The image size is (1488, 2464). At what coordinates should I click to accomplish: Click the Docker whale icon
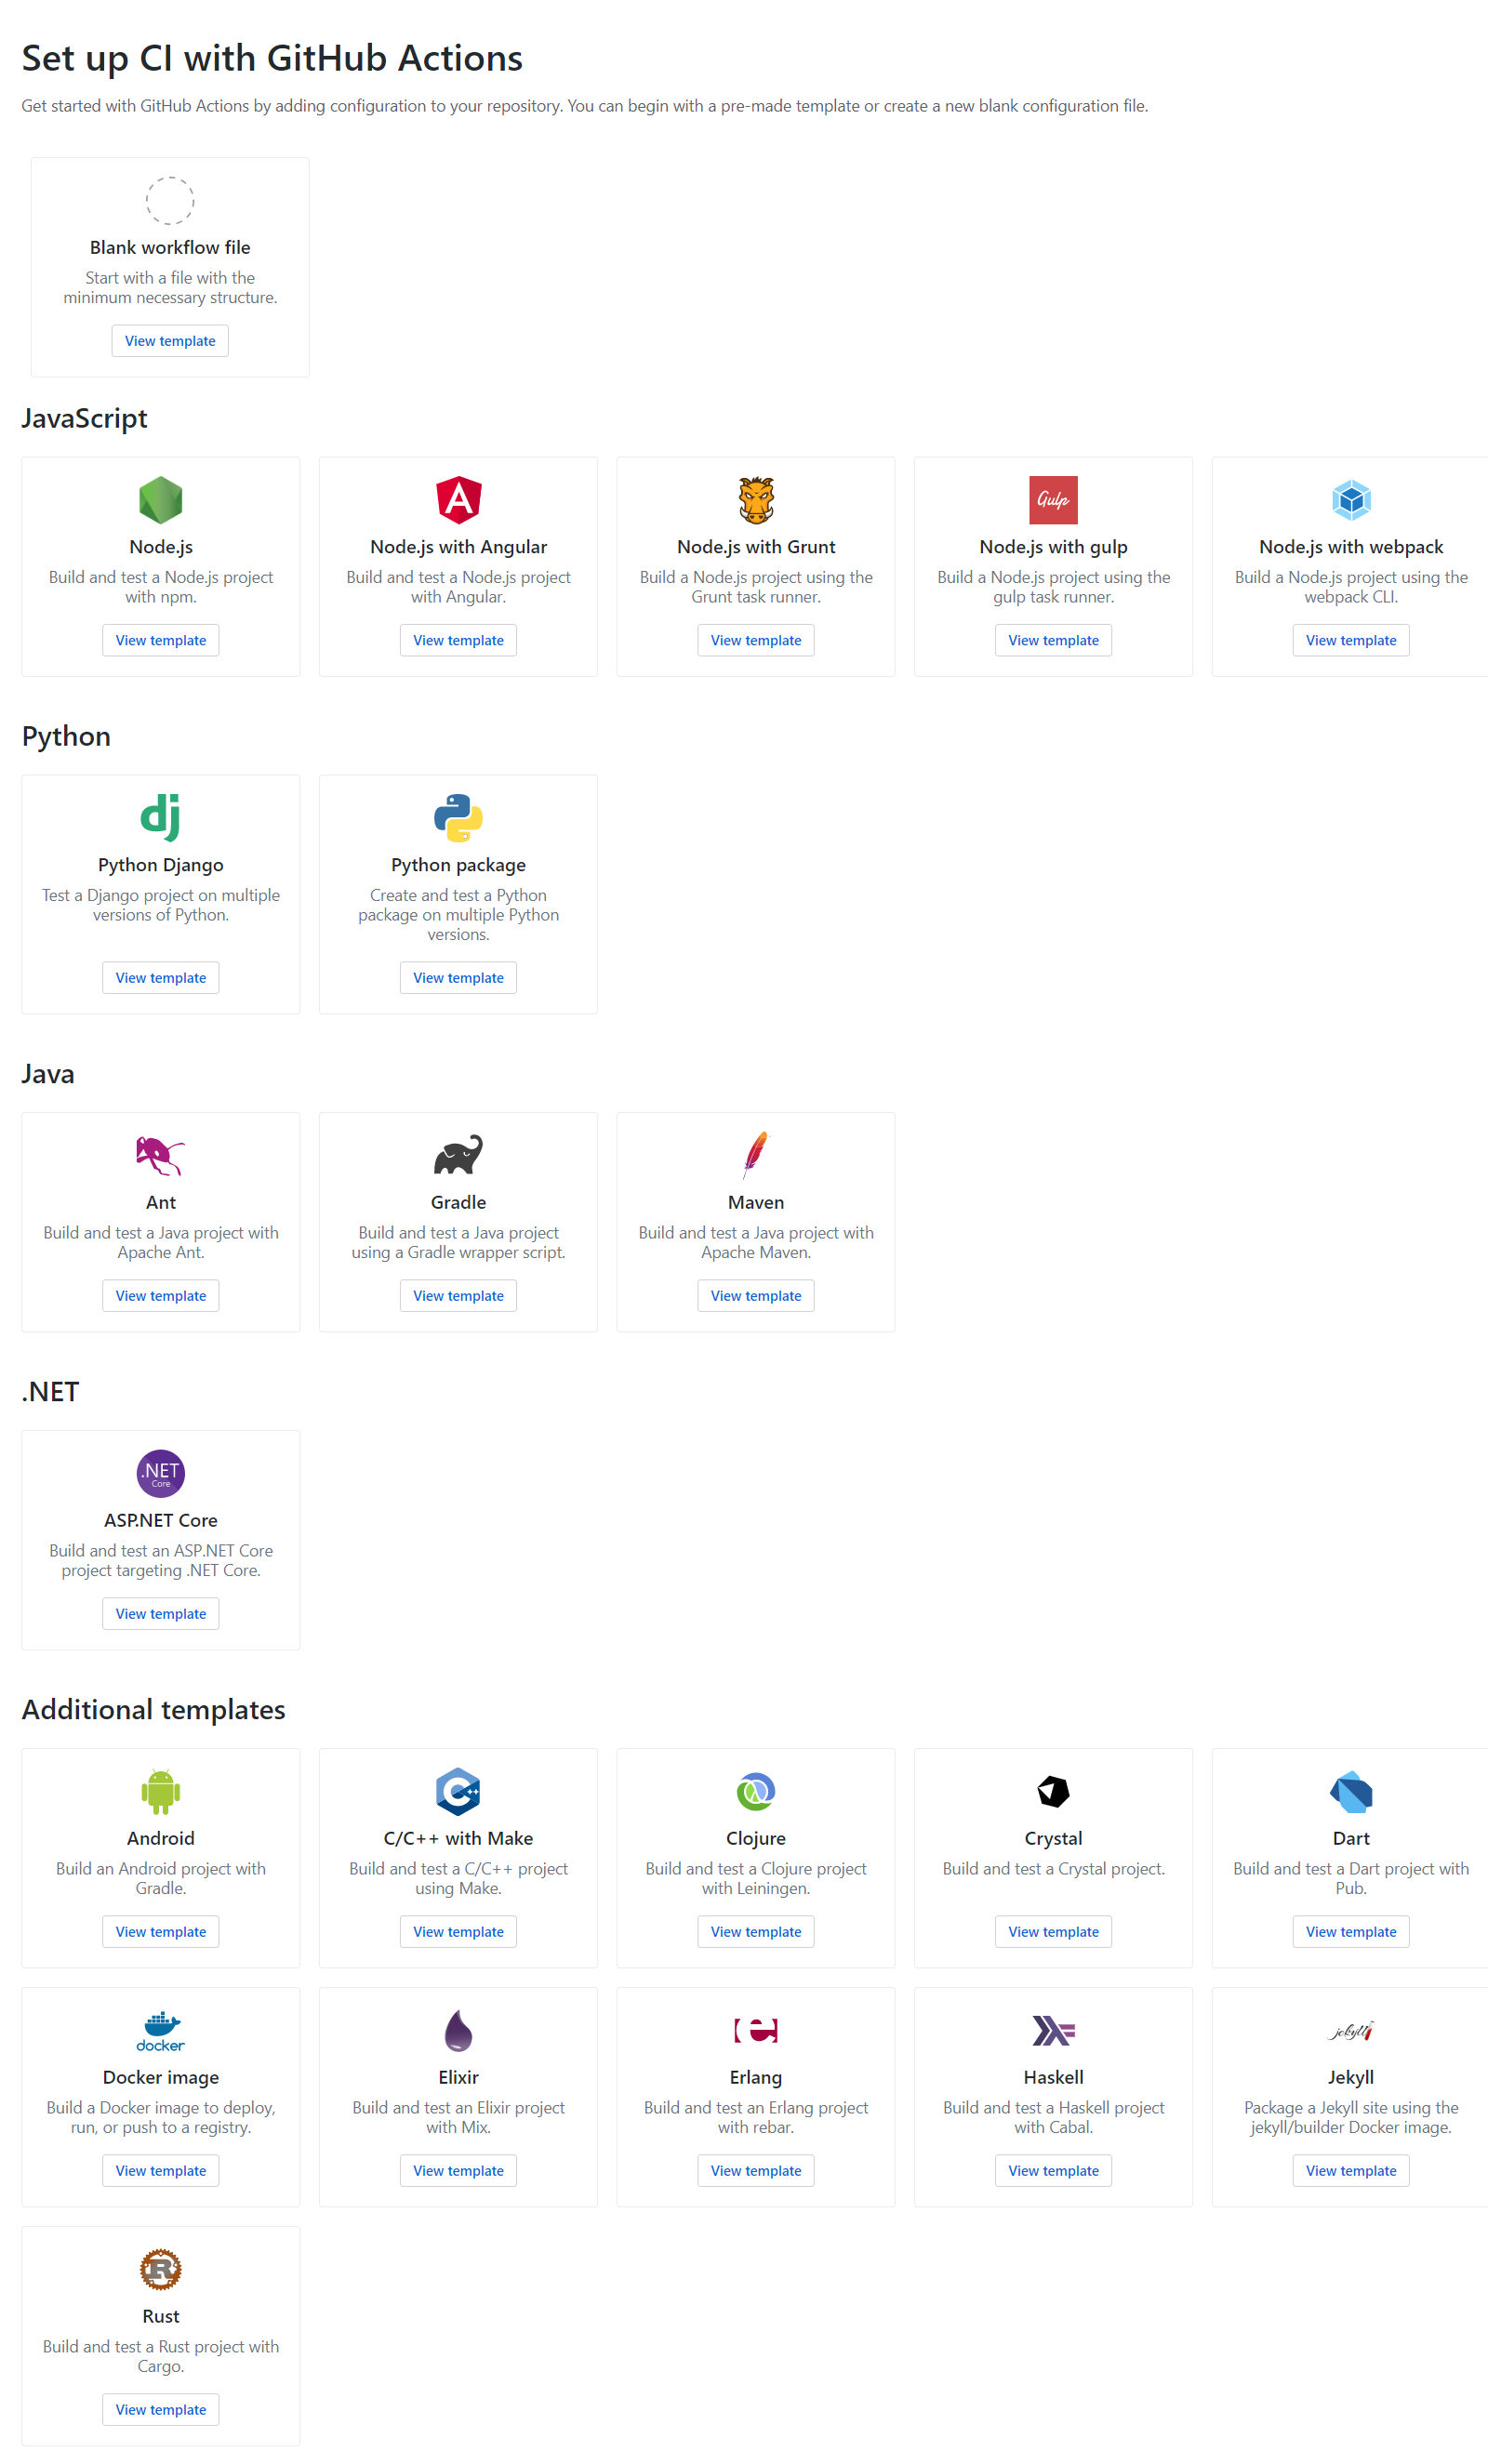pyautogui.click(x=161, y=2031)
